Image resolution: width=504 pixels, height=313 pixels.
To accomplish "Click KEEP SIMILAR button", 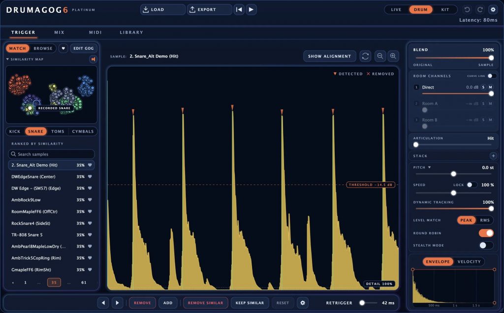I will (250, 303).
